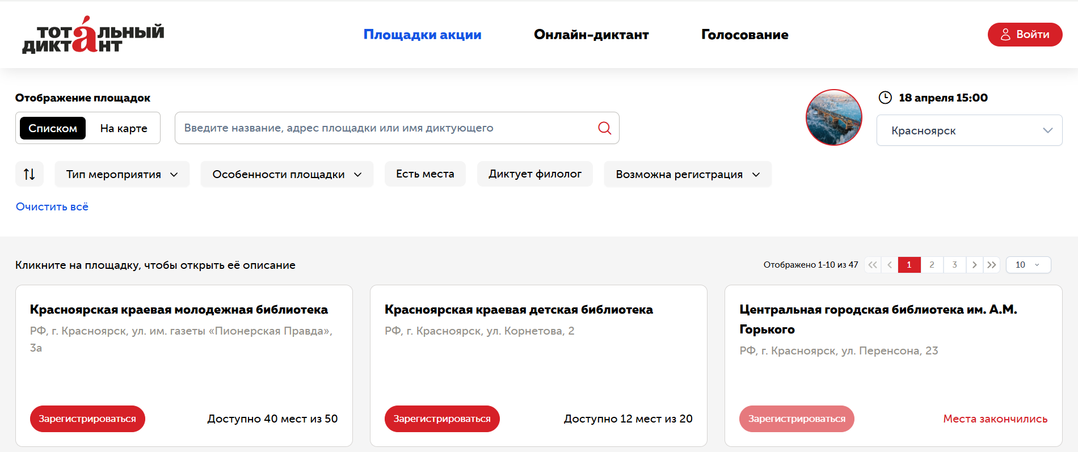This screenshot has height=452, width=1078.
Task: Go to the first page arrow
Action: coord(873,265)
